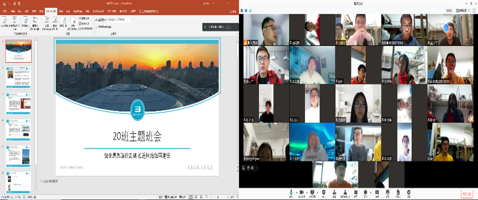Expand the arrow next to the microphone button
The height and width of the screenshot is (200, 478).
(295, 192)
